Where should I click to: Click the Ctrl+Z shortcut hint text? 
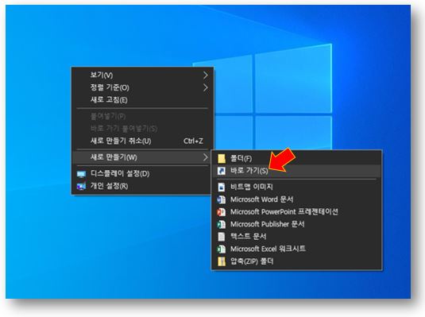pyautogui.click(x=193, y=141)
